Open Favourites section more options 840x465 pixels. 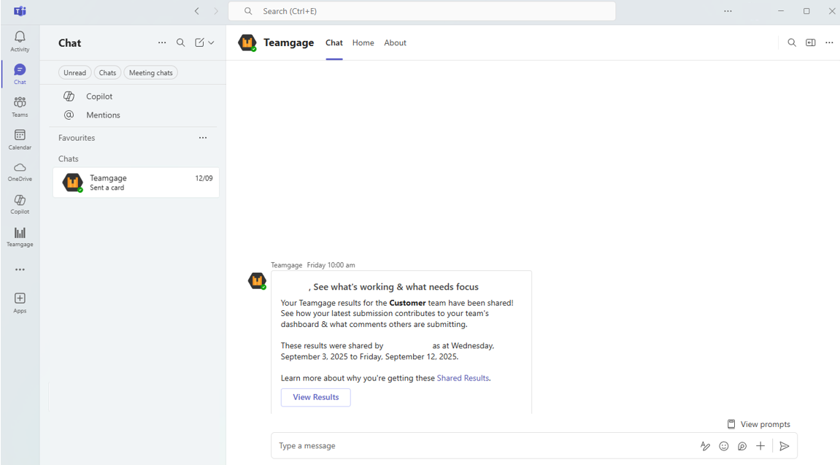click(203, 138)
